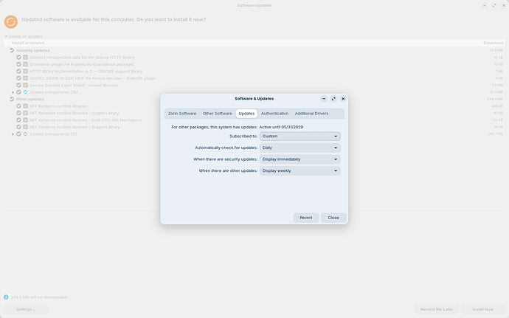Screen dimensions: 509x318
Task: Uncheck MIT Kerberos krb5 GSS-API Mechanism checkbox
Action: [x=19, y=120]
